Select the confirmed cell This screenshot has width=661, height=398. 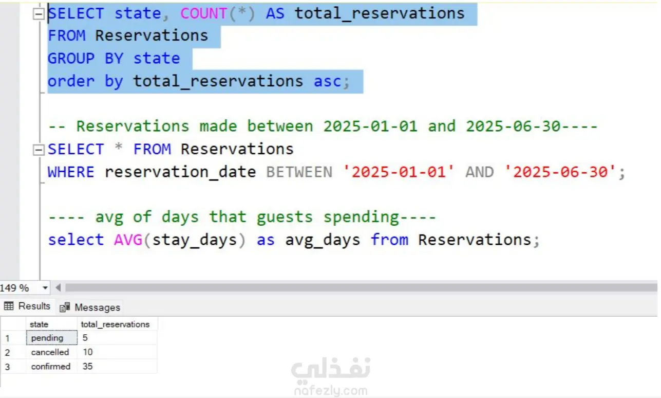(x=51, y=367)
